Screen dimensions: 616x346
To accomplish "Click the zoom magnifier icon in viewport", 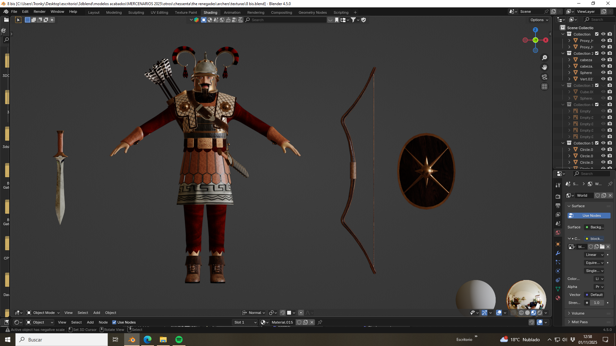I will (544, 58).
